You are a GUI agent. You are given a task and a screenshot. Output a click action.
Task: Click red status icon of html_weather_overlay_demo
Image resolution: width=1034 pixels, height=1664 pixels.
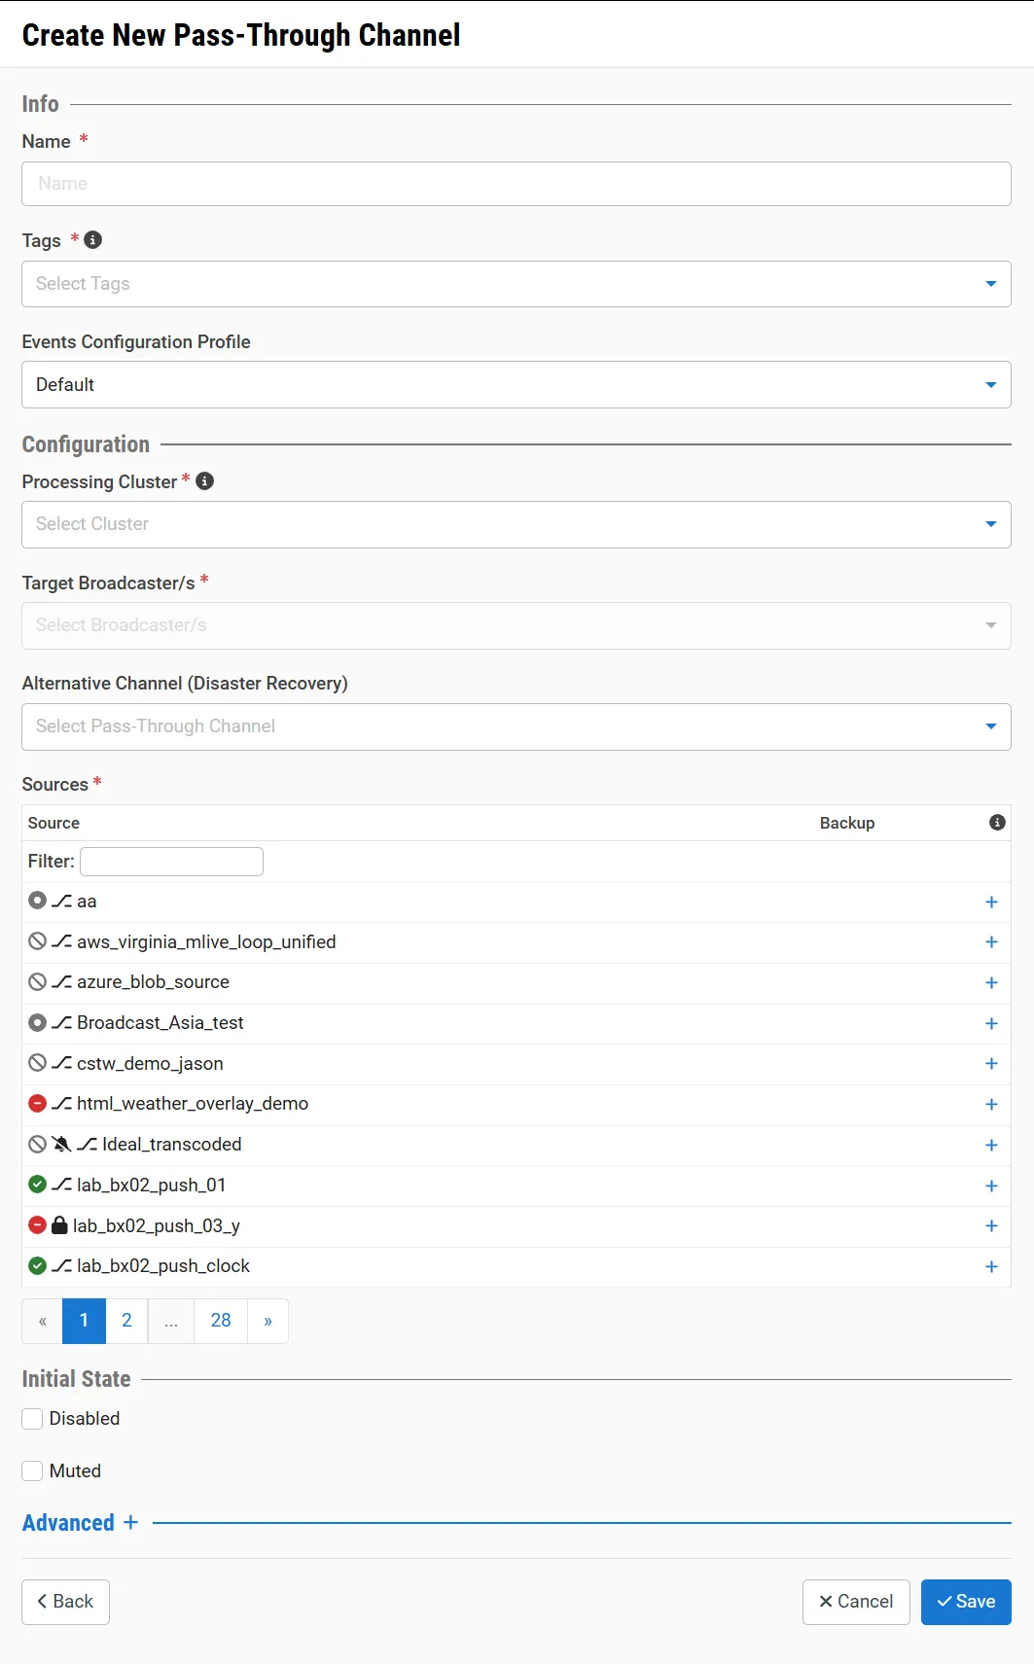point(38,1103)
